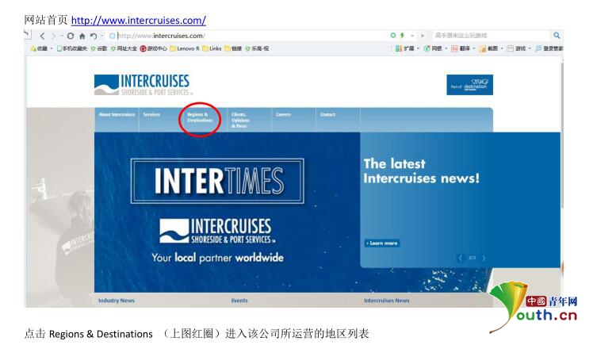Image resolution: width=597 pixels, height=345 pixels.
Task: Click into the browser search box
Action: tap(491, 36)
